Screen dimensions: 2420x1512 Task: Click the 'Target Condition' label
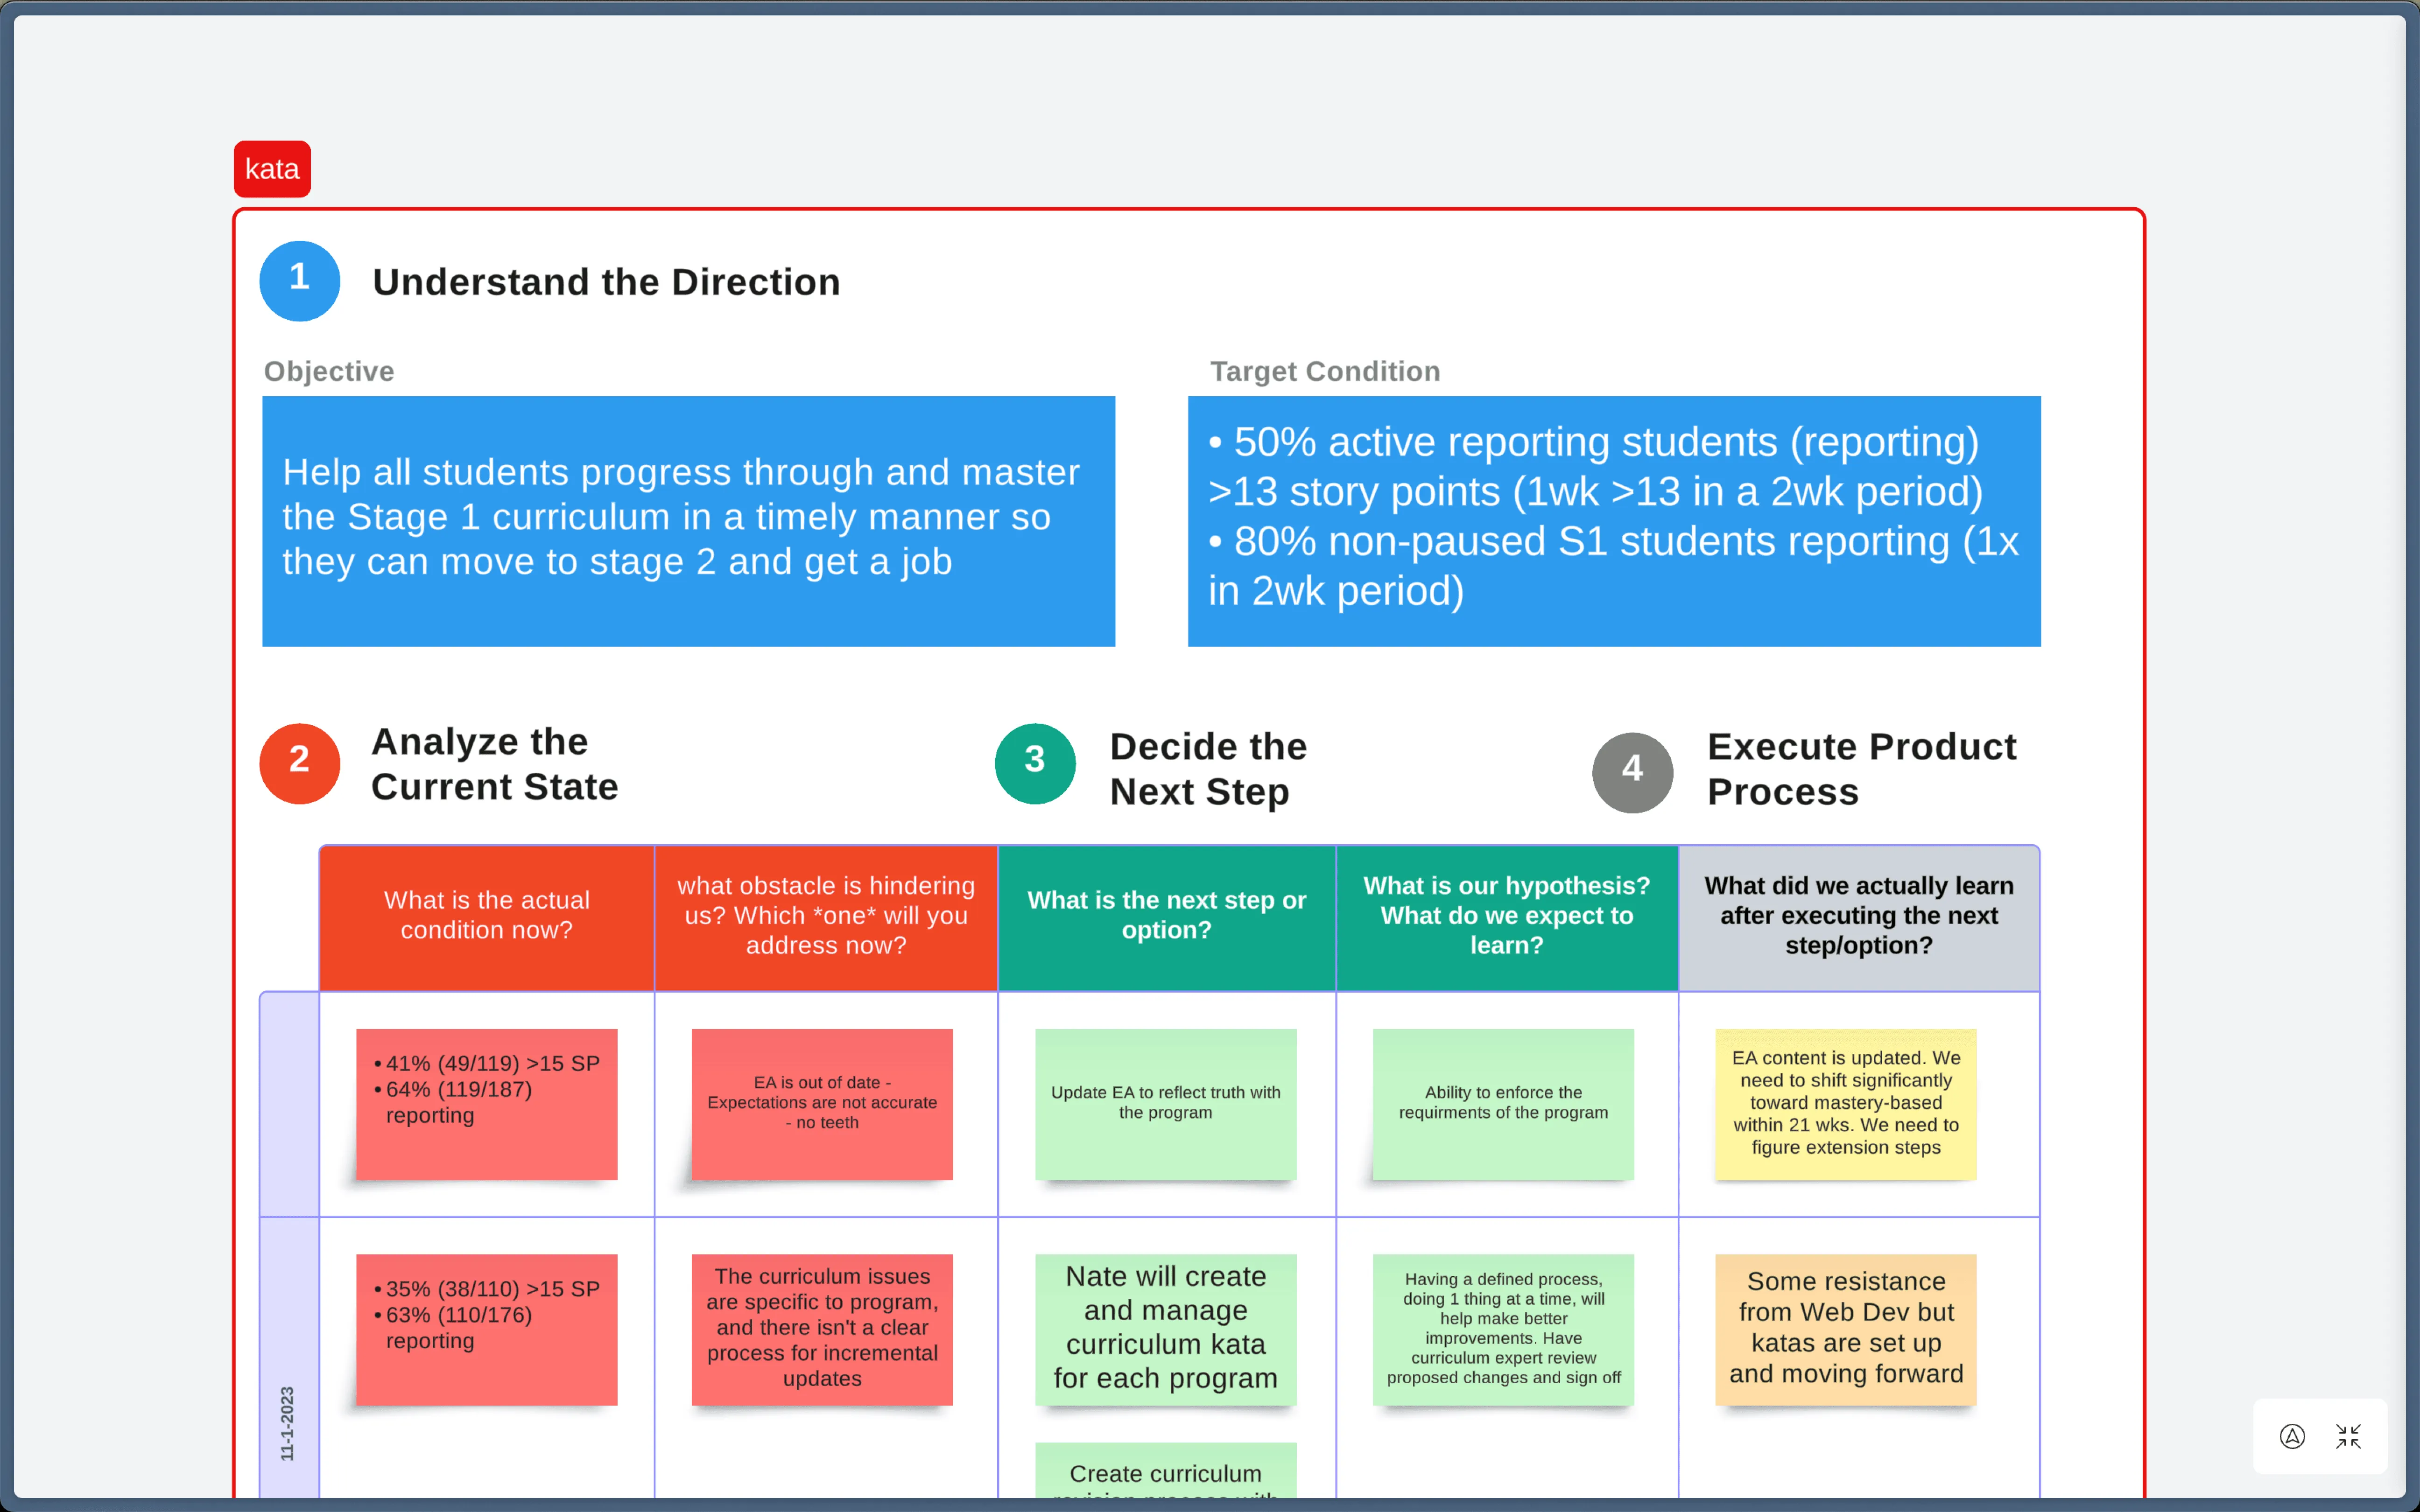(x=1325, y=371)
